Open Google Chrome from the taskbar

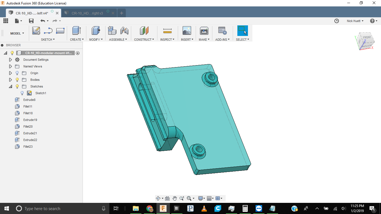click(x=150, y=208)
